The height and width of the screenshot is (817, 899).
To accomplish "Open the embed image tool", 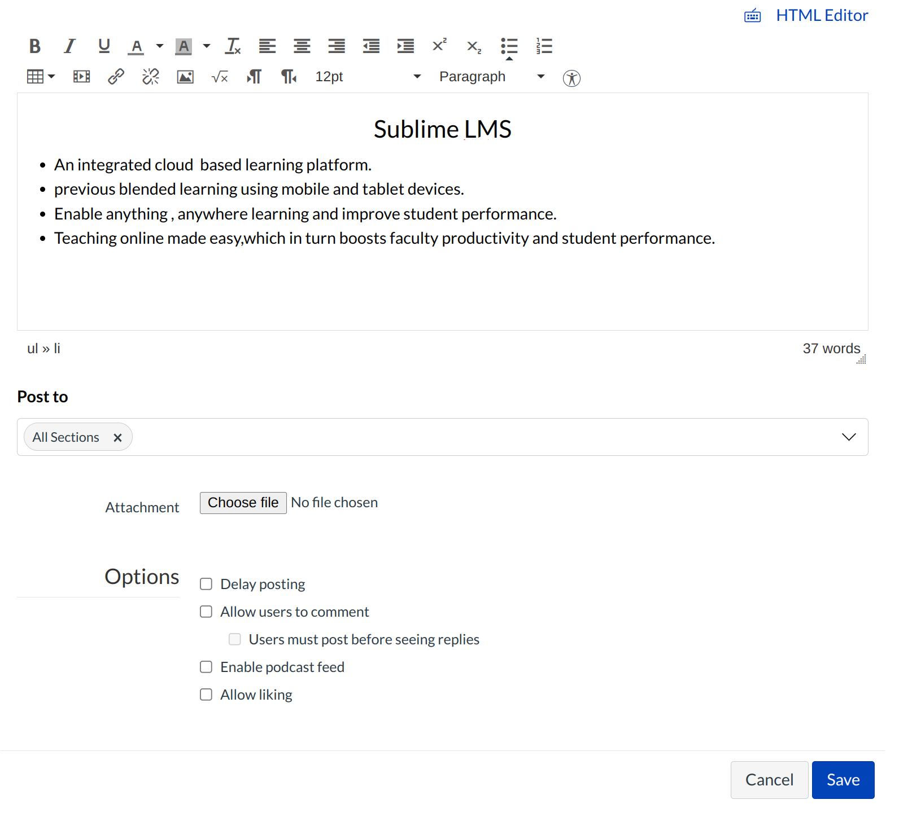I will click(x=185, y=77).
